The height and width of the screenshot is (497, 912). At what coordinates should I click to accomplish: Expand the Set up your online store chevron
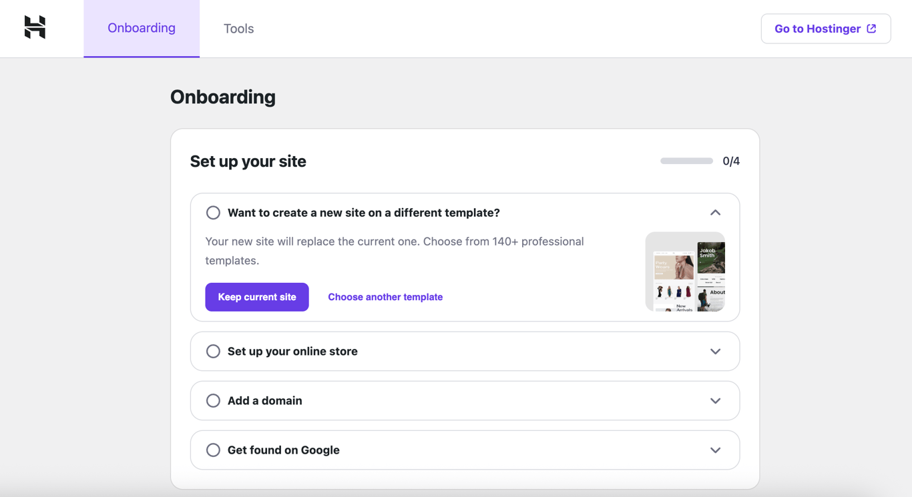tap(715, 351)
